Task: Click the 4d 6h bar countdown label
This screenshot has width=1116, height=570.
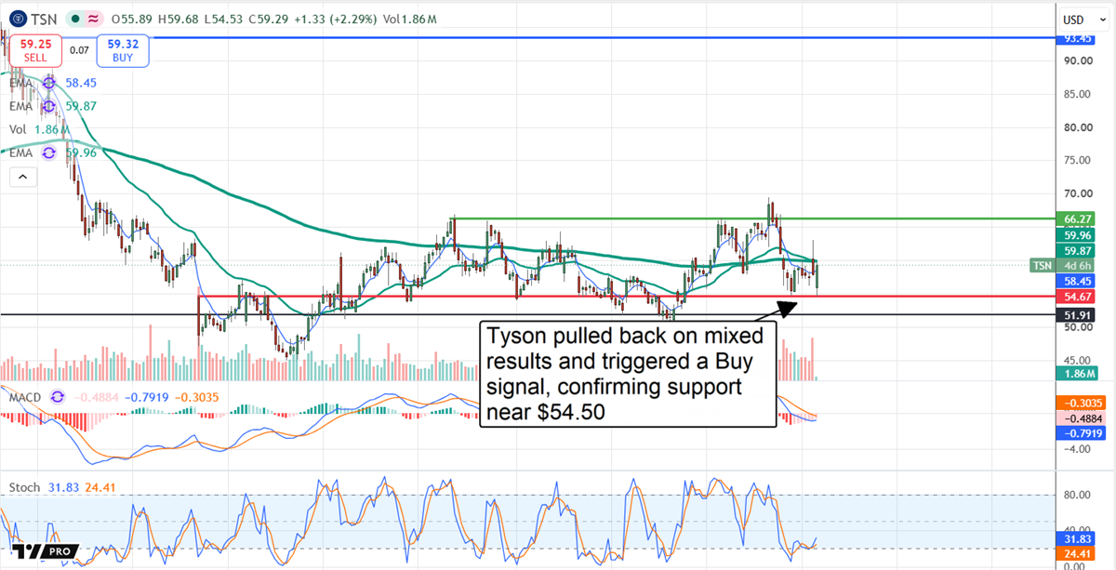Action: [x=1077, y=266]
